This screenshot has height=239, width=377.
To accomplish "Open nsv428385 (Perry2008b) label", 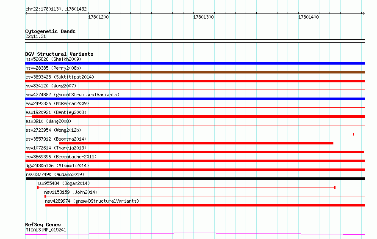I will [x=53, y=68].
